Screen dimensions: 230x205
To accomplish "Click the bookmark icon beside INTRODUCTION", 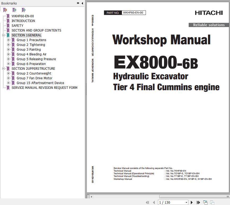I will pyautogui.click(x=8, y=21).
